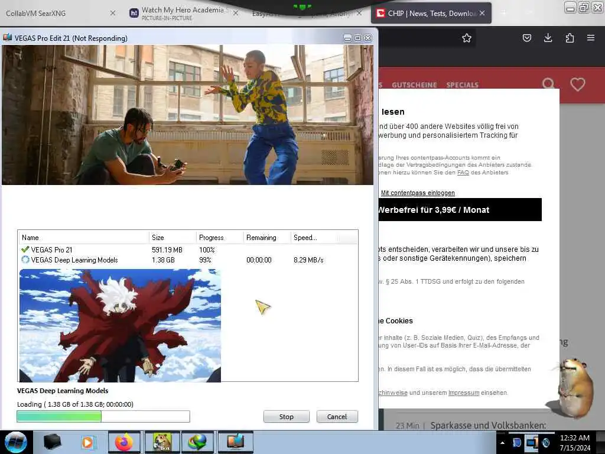Open the Impressum link
605x454 pixels.
pos(464,393)
